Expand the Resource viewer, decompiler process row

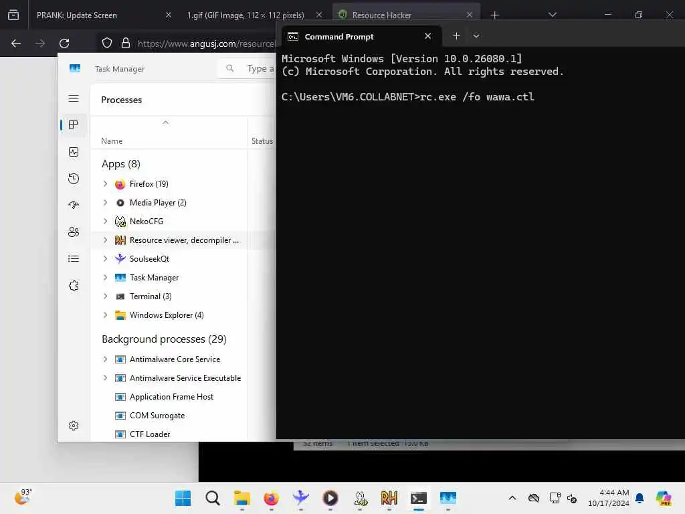click(x=105, y=240)
